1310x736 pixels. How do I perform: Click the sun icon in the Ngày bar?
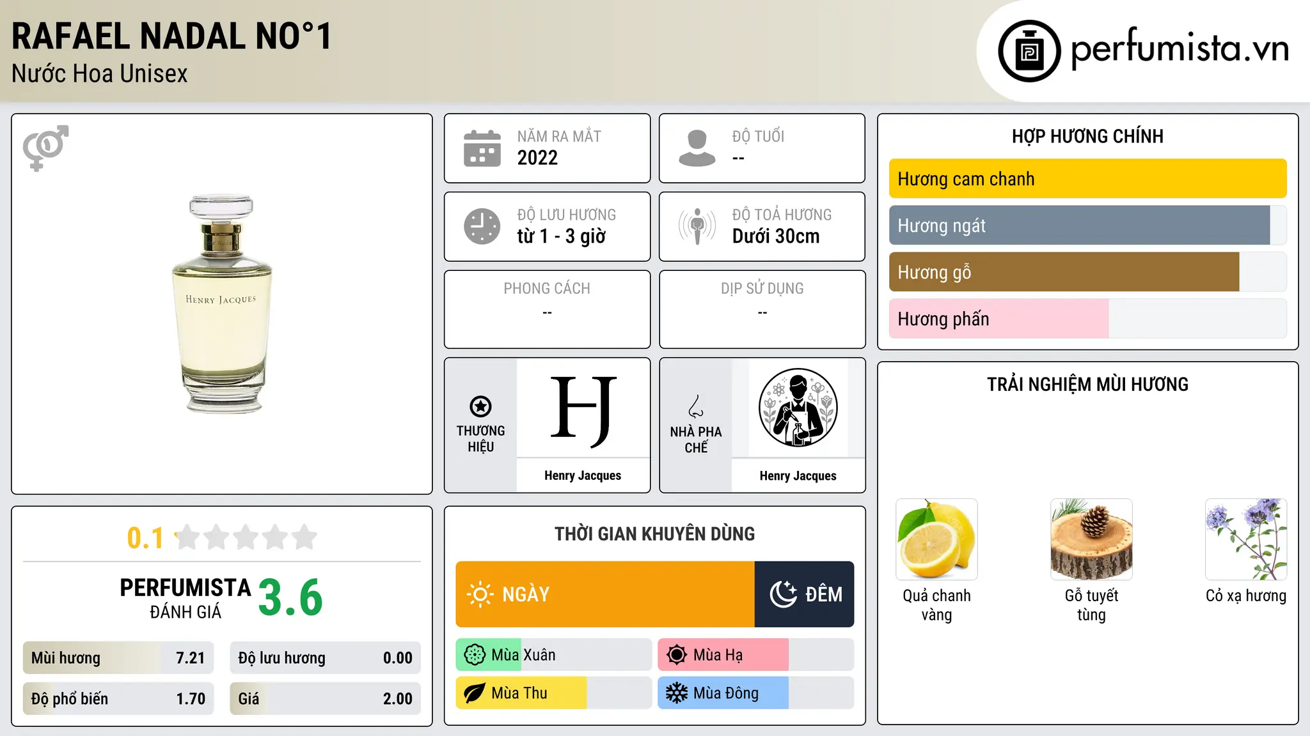480,594
